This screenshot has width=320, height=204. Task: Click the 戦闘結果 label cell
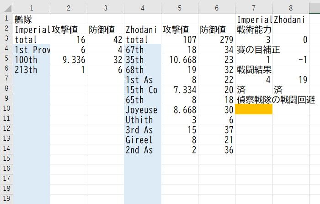pyautogui.click(x=253, y=69)
